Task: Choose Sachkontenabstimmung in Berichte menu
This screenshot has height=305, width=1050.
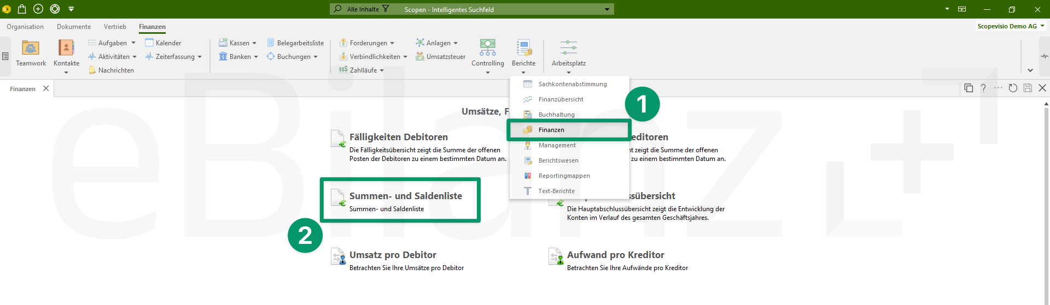Action: (569, 84)
